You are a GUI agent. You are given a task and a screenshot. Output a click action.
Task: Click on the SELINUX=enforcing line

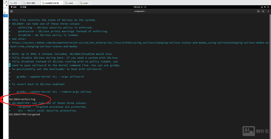click(x=22, y=99)
